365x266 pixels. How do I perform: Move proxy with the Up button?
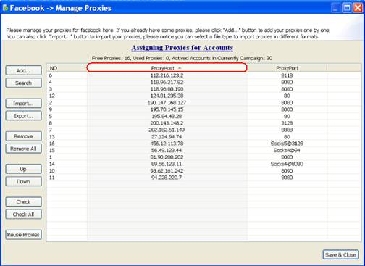pos(23,169)
